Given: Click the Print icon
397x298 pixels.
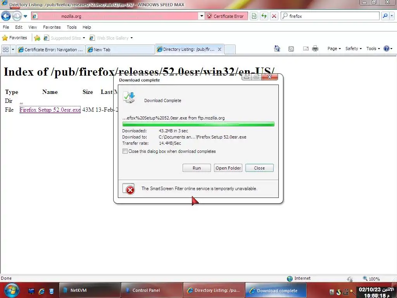Looking at the screenshot, I should click(315, 49).
